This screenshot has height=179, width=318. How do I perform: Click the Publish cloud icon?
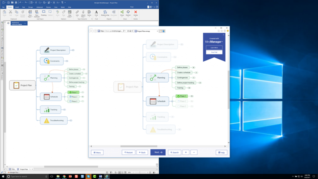tap(128, 13)
